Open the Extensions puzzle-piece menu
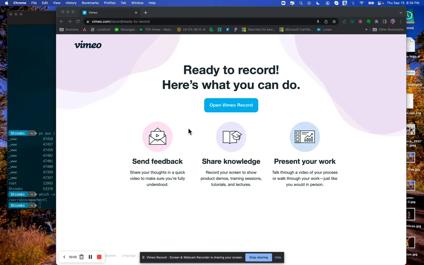 click(377, 21)
